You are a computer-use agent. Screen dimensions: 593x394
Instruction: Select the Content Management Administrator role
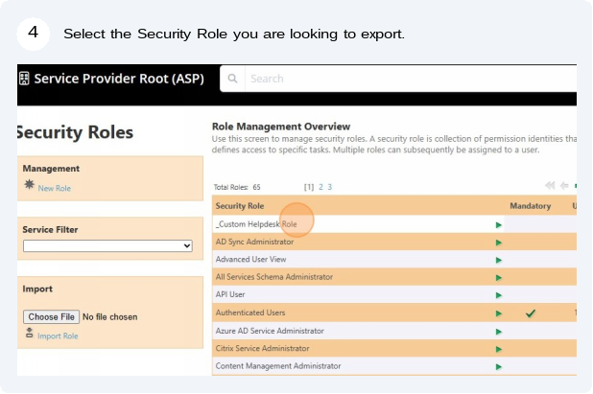pyautogui.click(x=278, y=365)
